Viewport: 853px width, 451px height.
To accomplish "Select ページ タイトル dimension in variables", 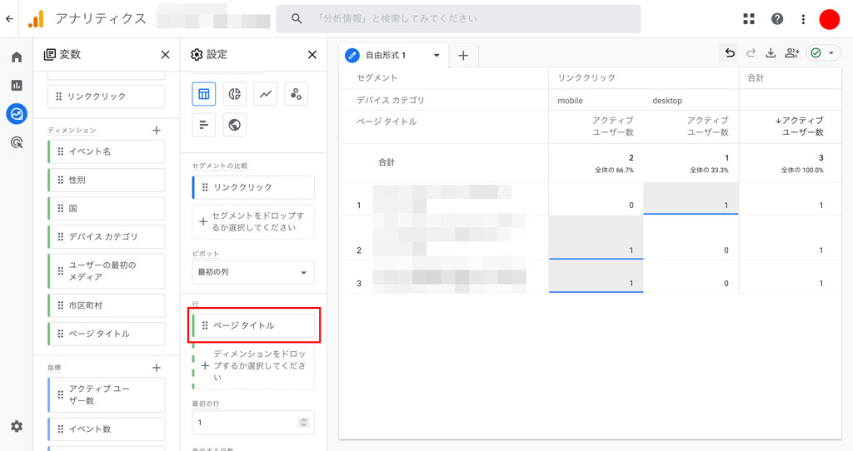I will pyautogui.click(x=107, y=334).
